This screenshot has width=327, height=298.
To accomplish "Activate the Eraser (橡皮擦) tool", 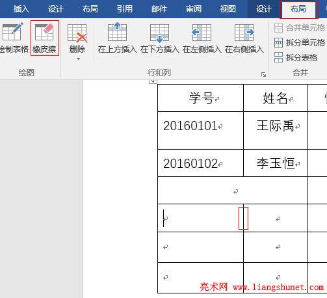I will click(x=44, y=38).
